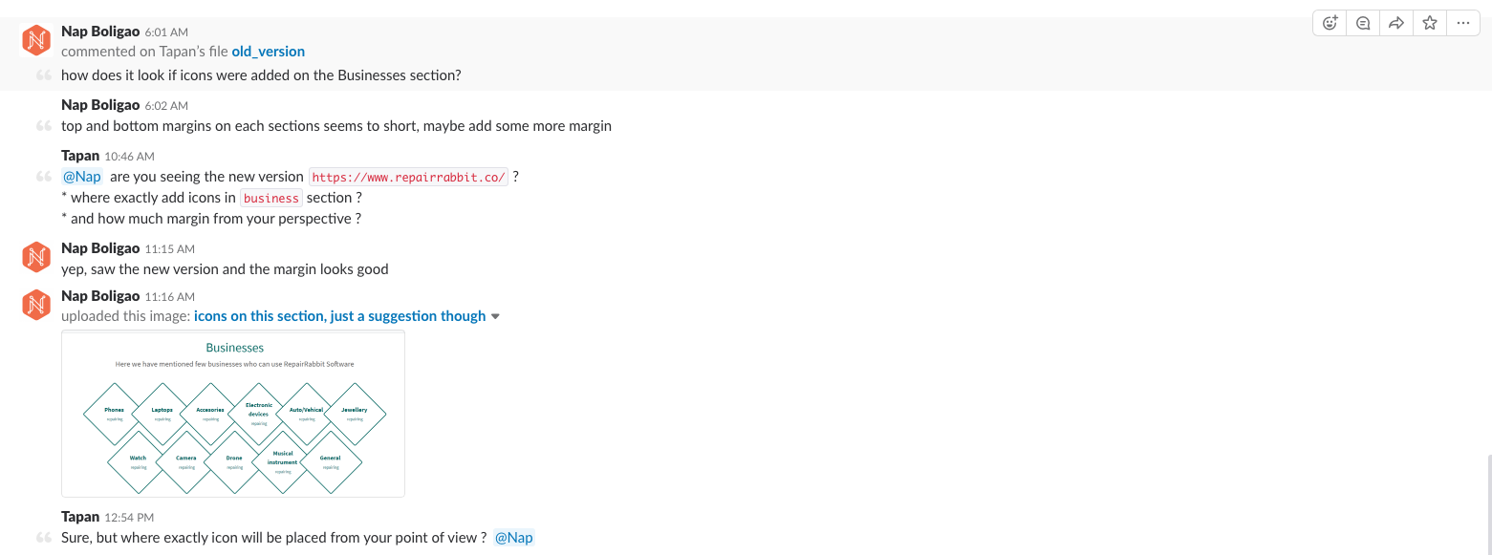Viewport: 1492px width, 555px height.
Task: Open Tapan's name at 10:46 AM
Action: (x=80, y=155)
